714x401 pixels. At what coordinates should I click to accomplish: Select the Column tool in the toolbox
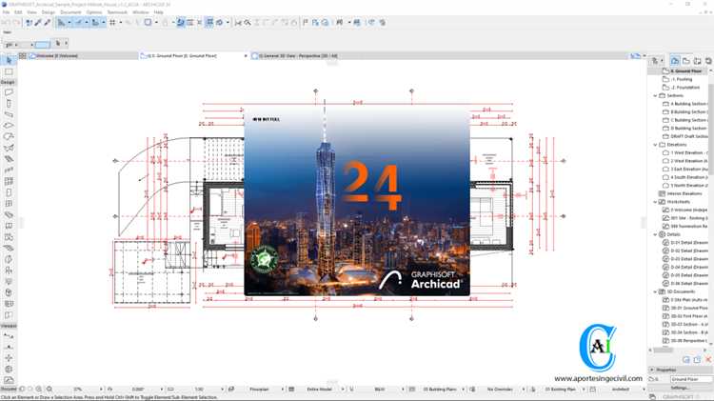coord(9,104)
